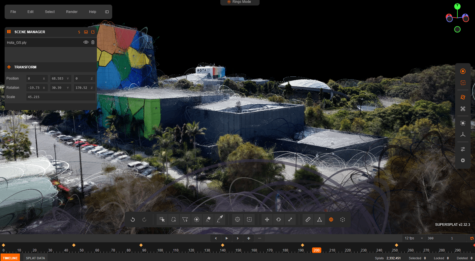Open the settings gear on right sidebar
This screenshot has width=475, height=261.
(x=463, y=160)
